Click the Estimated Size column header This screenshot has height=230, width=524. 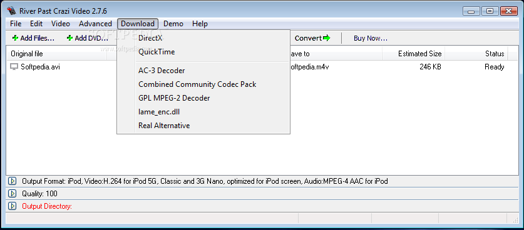tap(413, 54)
